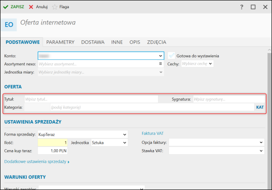The height and width of the screenshot is (190, 272).
Task: Expand Dodatkowe ustawienia sprzedaży link
Action: [x=37, y=161]
